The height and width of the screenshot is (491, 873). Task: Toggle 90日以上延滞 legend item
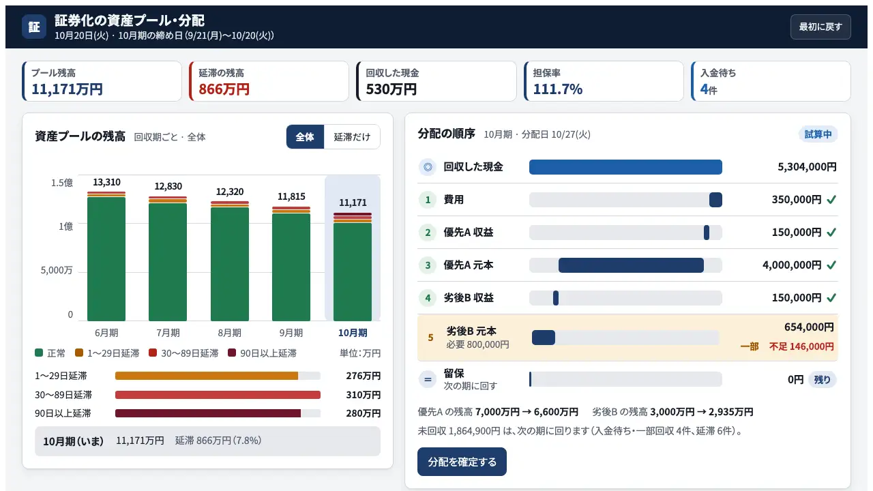pyautogui.click(x=262, y=353)
